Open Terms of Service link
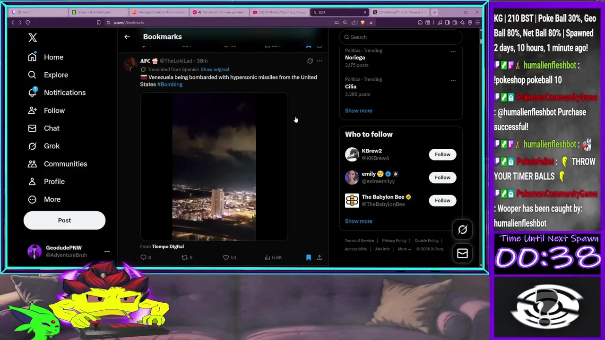This screenshot has width=605, height=340. coord(359,241)
